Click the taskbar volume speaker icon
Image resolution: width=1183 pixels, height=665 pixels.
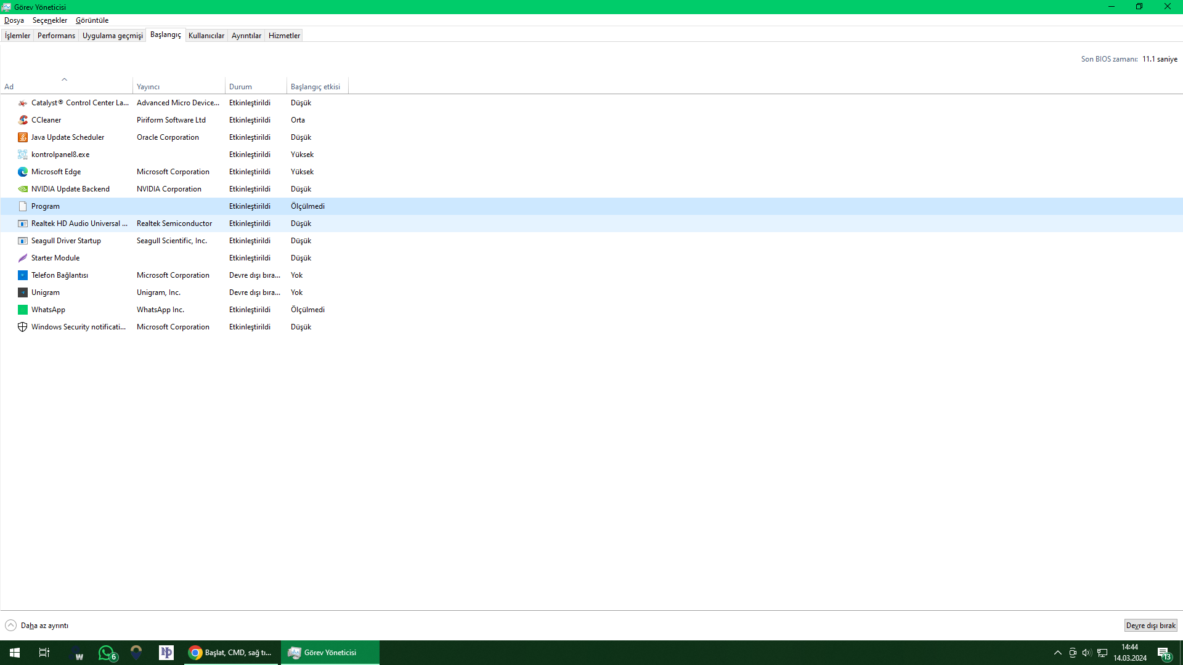click(x=1087, y=653)
